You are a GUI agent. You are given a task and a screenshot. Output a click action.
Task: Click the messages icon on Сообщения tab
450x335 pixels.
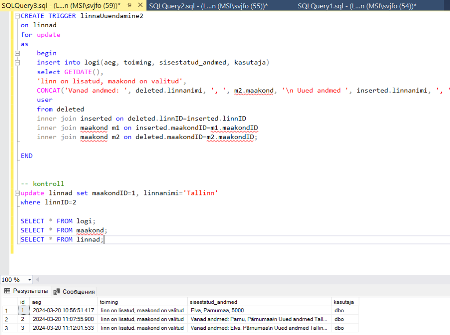(x=57, y=292)
